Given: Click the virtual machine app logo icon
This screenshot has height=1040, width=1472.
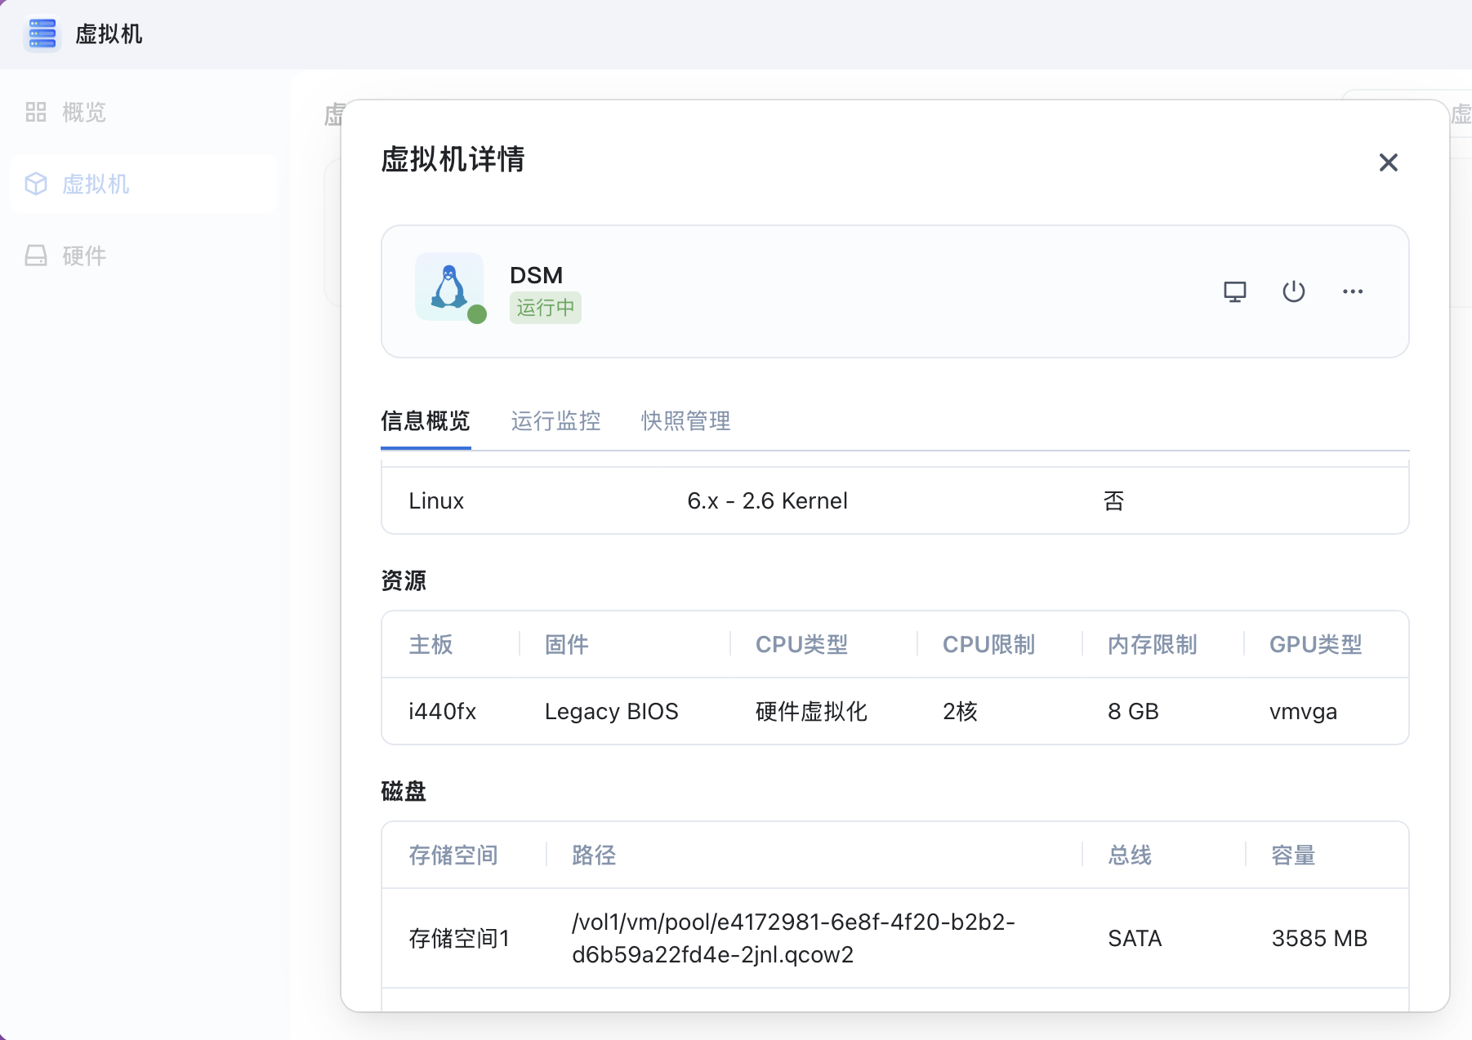Looking at the screenshot, I should [42, 33].
